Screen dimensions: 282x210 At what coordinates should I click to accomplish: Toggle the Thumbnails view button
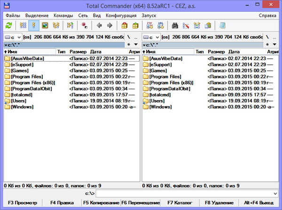(x=45, y=25)
